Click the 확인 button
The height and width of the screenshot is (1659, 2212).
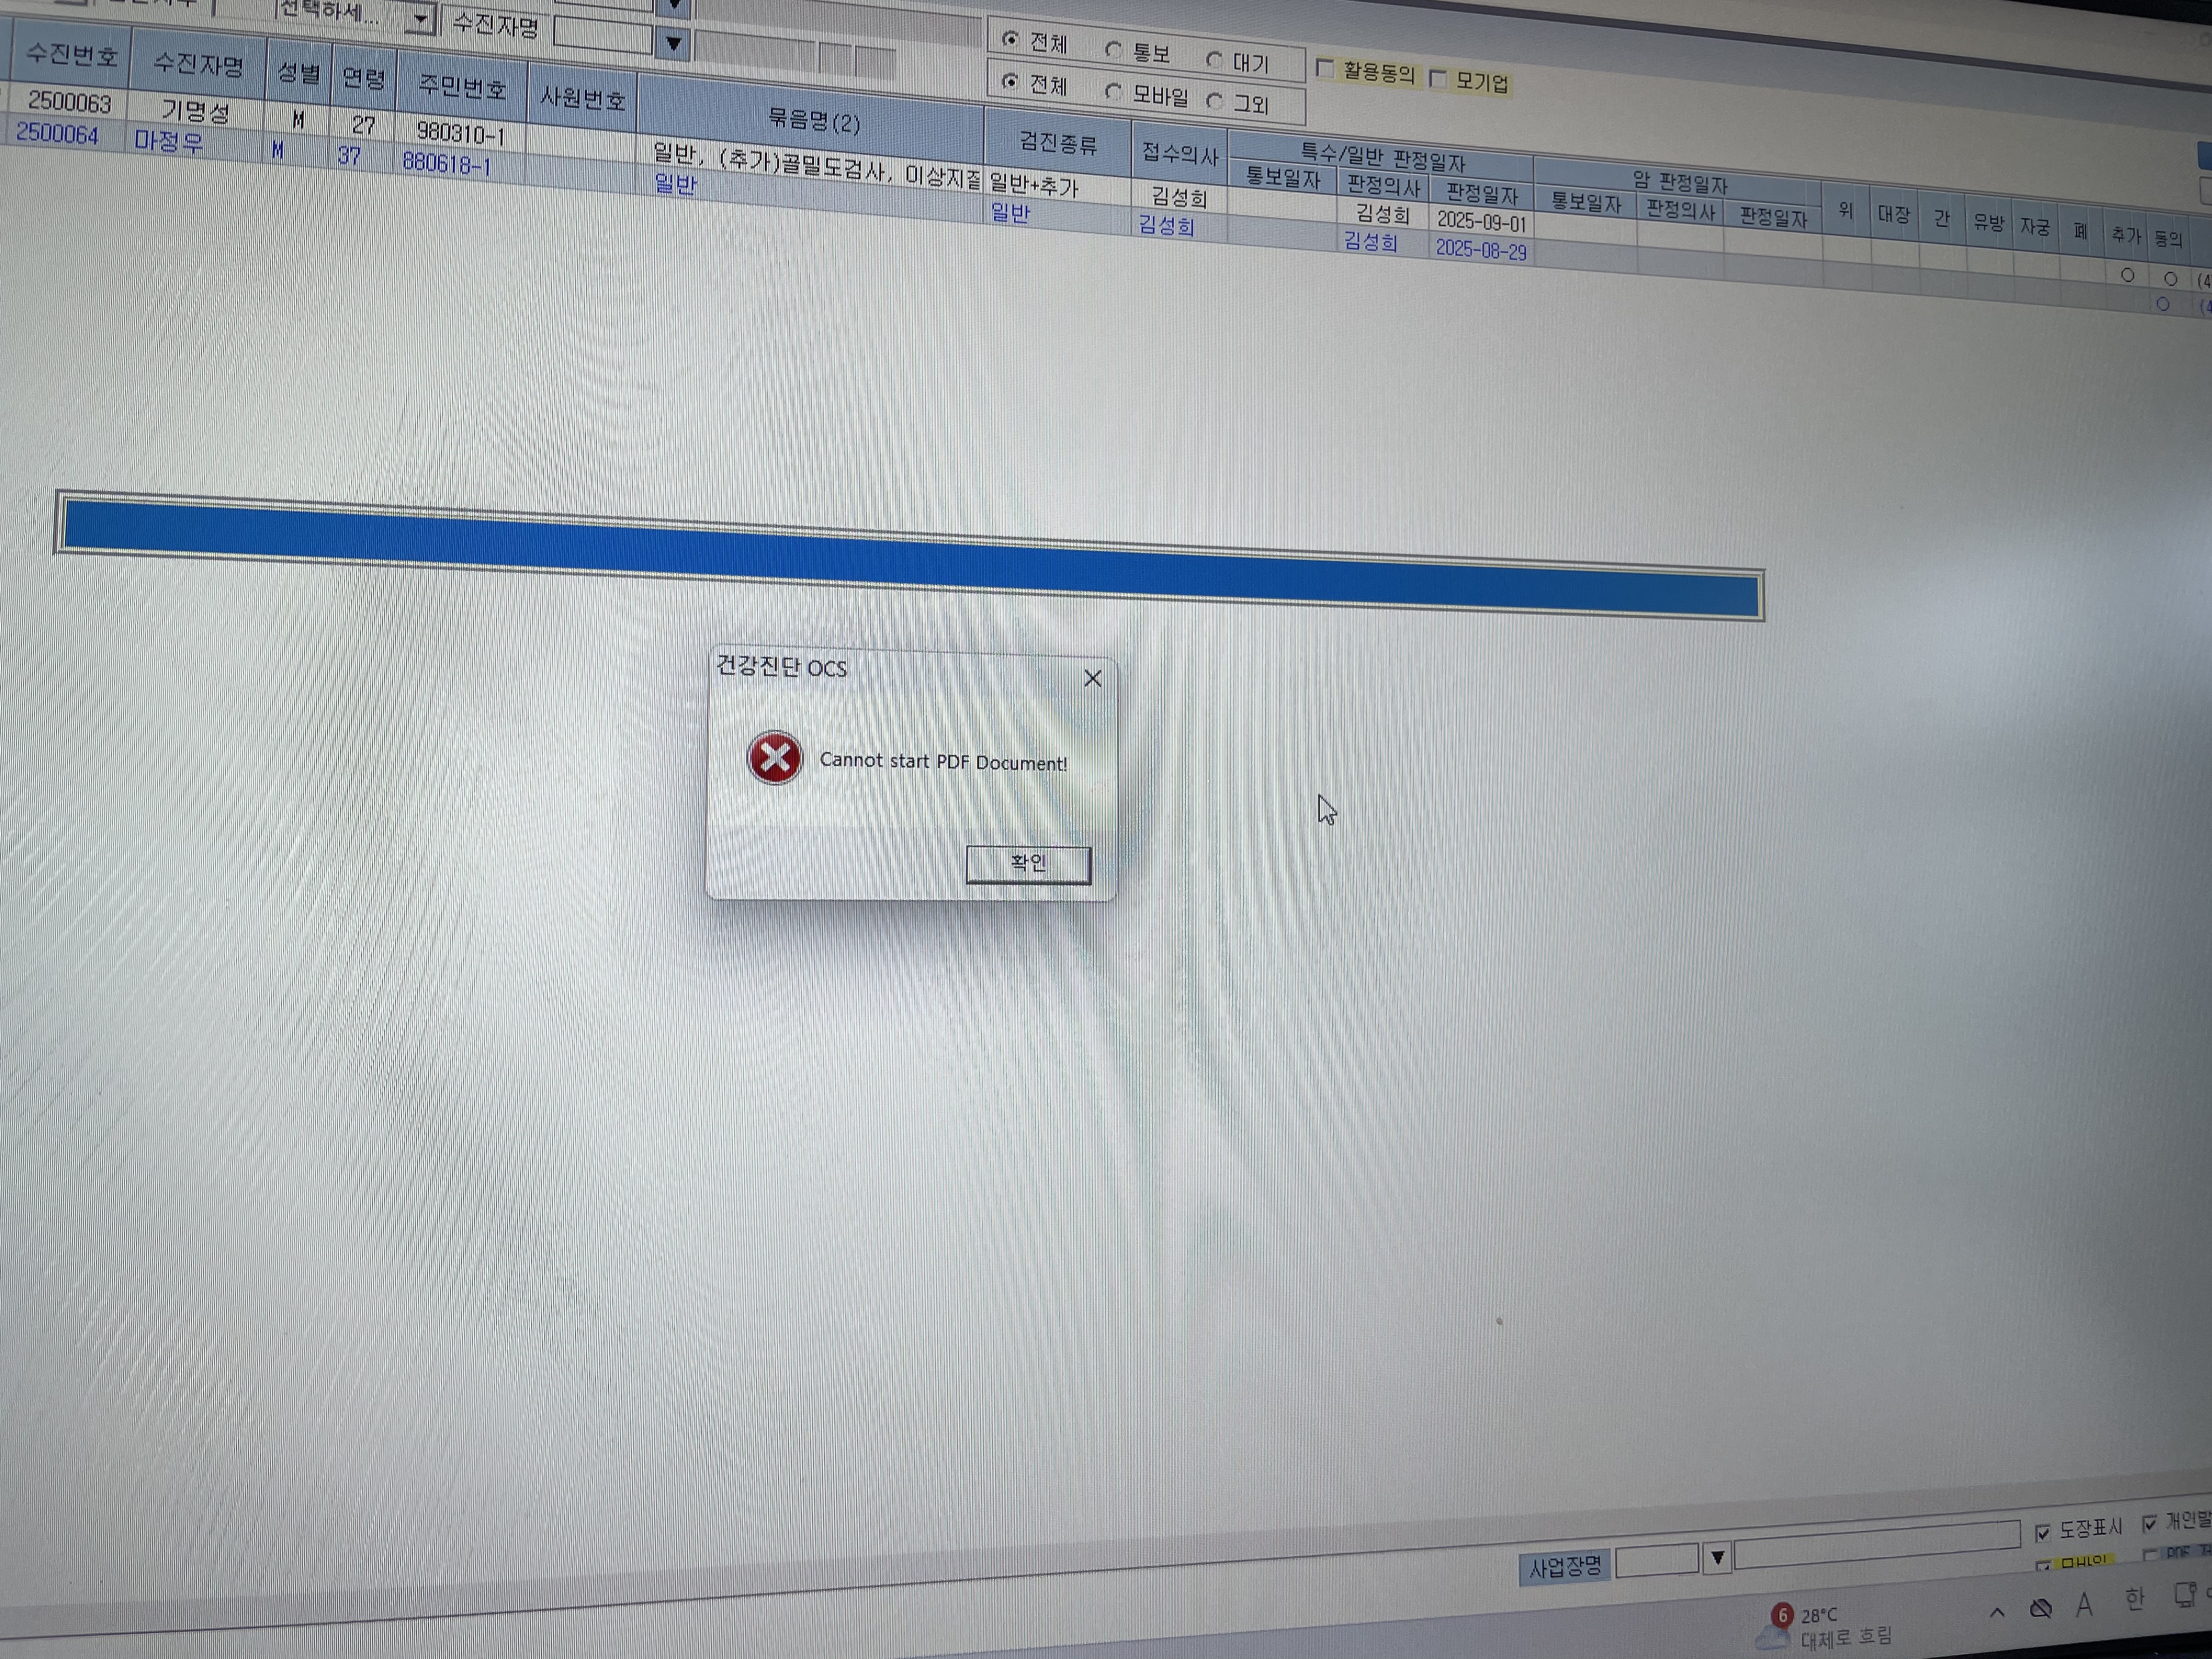(1028, 864)
